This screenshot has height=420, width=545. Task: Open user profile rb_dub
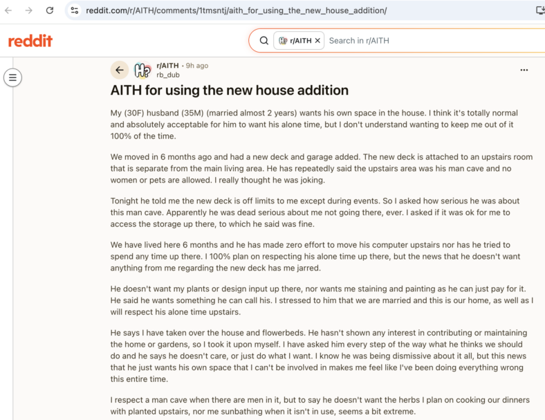point(168,75)
